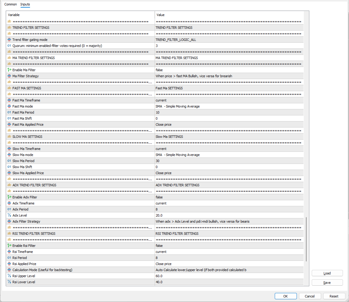Viewport: 349px width, 302px height.
Task: Click the integer icon beside Fast Ma Shift
Action: pyautogui.click(x=9, y=118)
